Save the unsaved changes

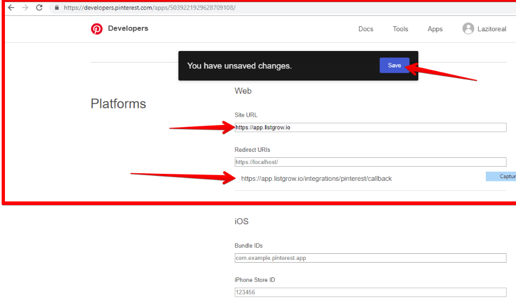point(394,65)
